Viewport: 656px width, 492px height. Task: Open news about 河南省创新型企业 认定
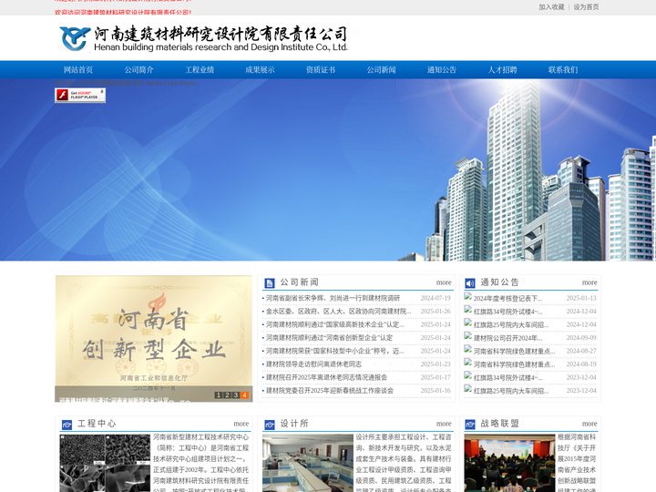329,338
